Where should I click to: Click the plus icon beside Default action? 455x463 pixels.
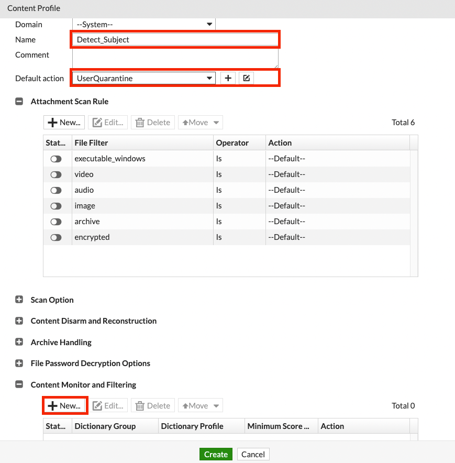228,78
